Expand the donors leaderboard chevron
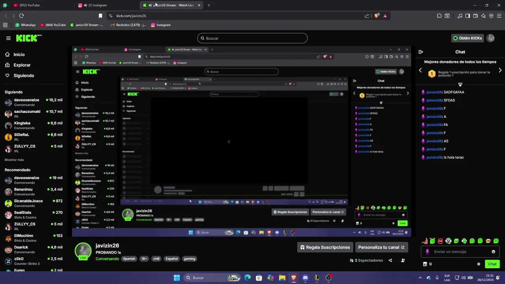 (460, 84)
